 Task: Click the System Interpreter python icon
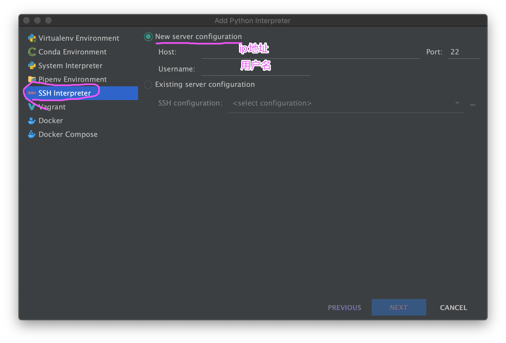(32, 66)
